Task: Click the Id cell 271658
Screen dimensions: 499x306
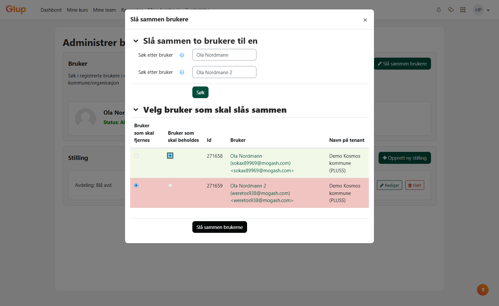Action: tap(215, 156)
